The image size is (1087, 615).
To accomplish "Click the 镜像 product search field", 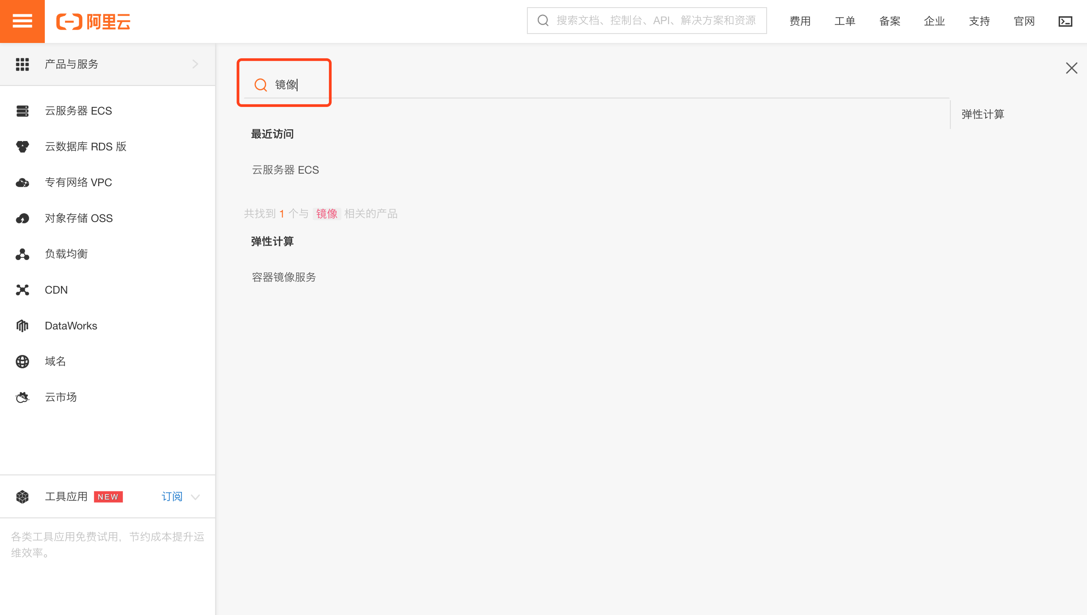I will click(x=596, y=85).
